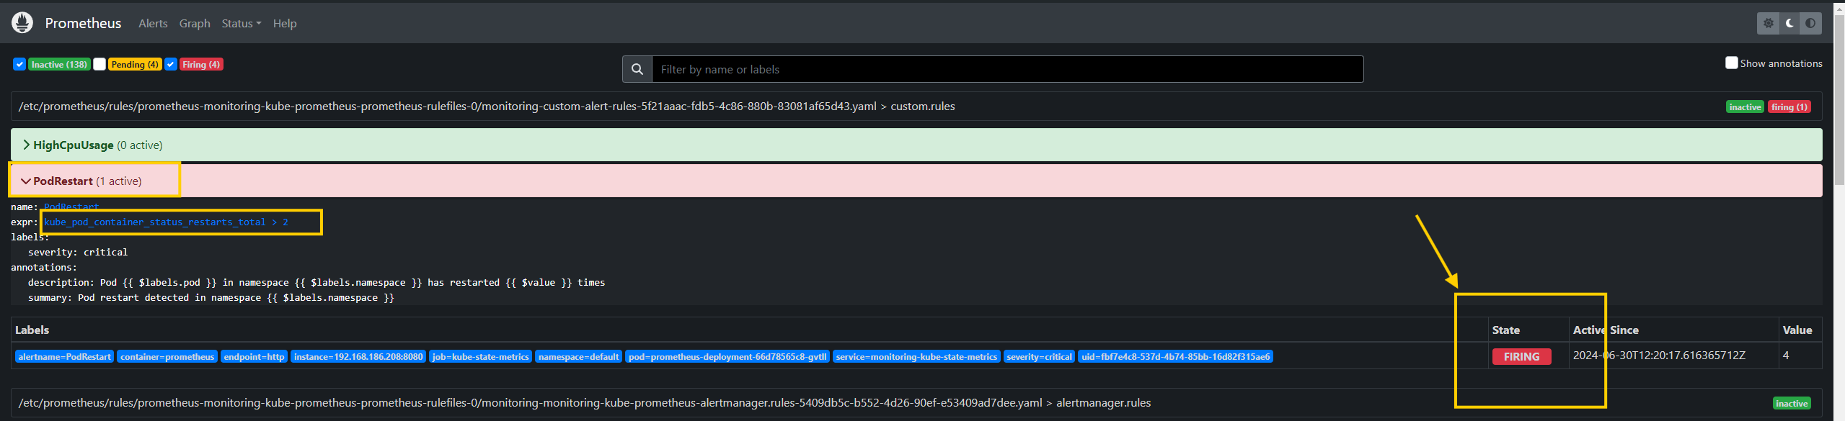This screenshot has height=421, width=1845.
Task: Toggle the Inactive (138) checkbox
Action: (19, 64)
